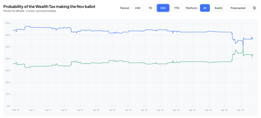Click the Apr 16 x-axis date label
Screen dimensions: 261x118
(x=144, y=110)
